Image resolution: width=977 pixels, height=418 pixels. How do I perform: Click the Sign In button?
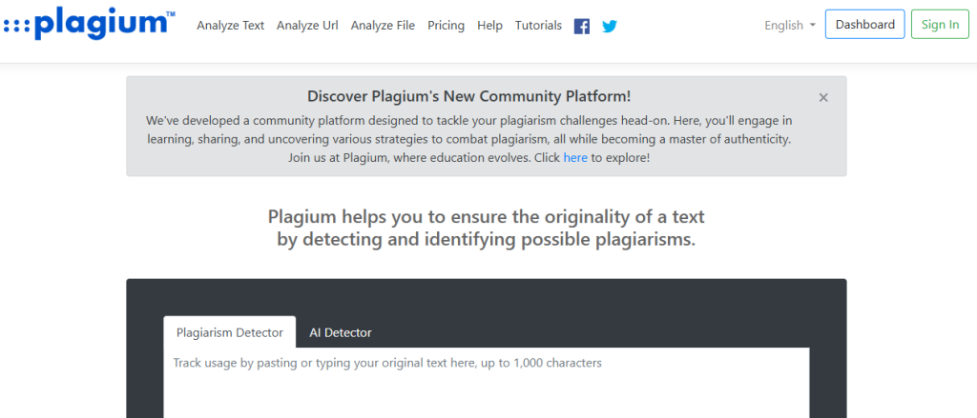(x=940, y=24)
